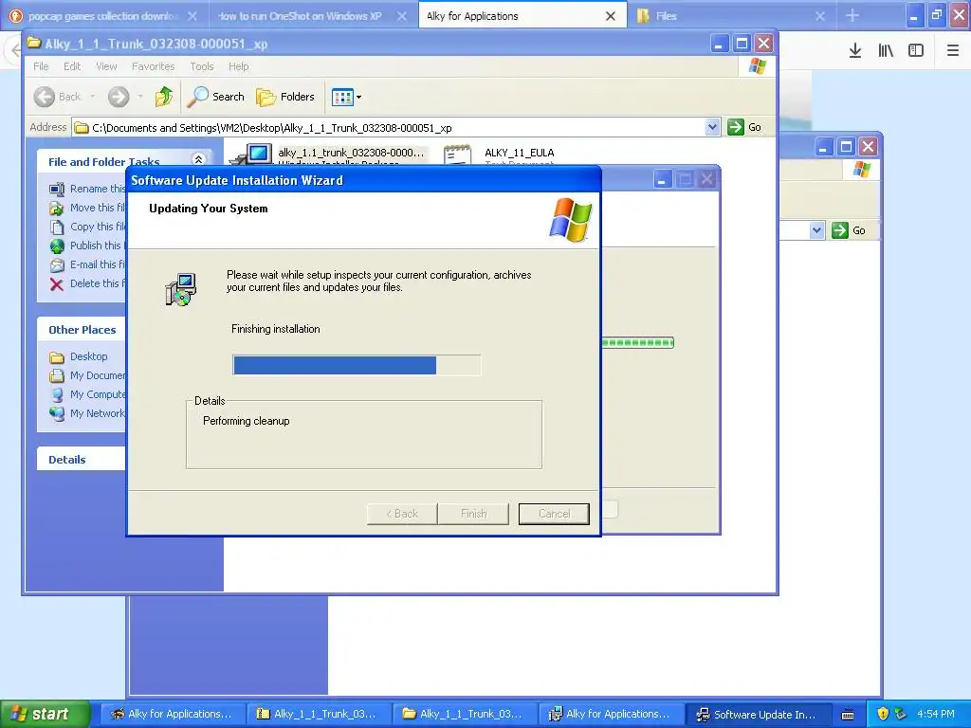
Task: Expand the Forward history dropdown arrow
Action: [140, 97]
